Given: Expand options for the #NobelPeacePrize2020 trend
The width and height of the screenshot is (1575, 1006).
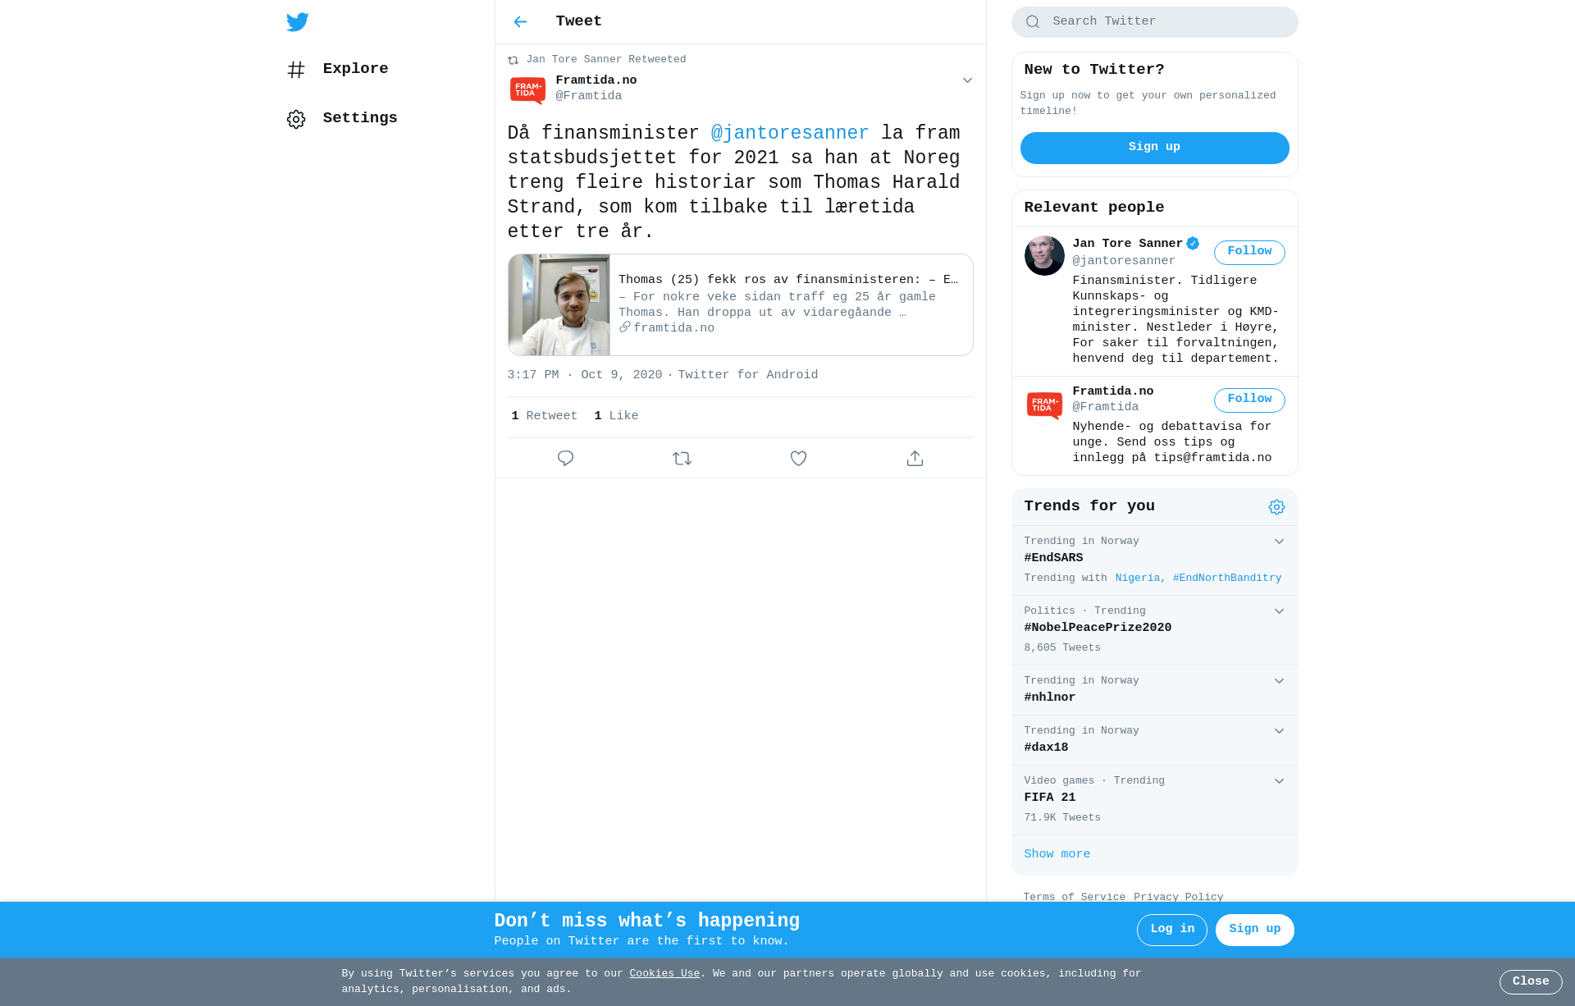Looking at the screenshot, I should [1279, 611].
